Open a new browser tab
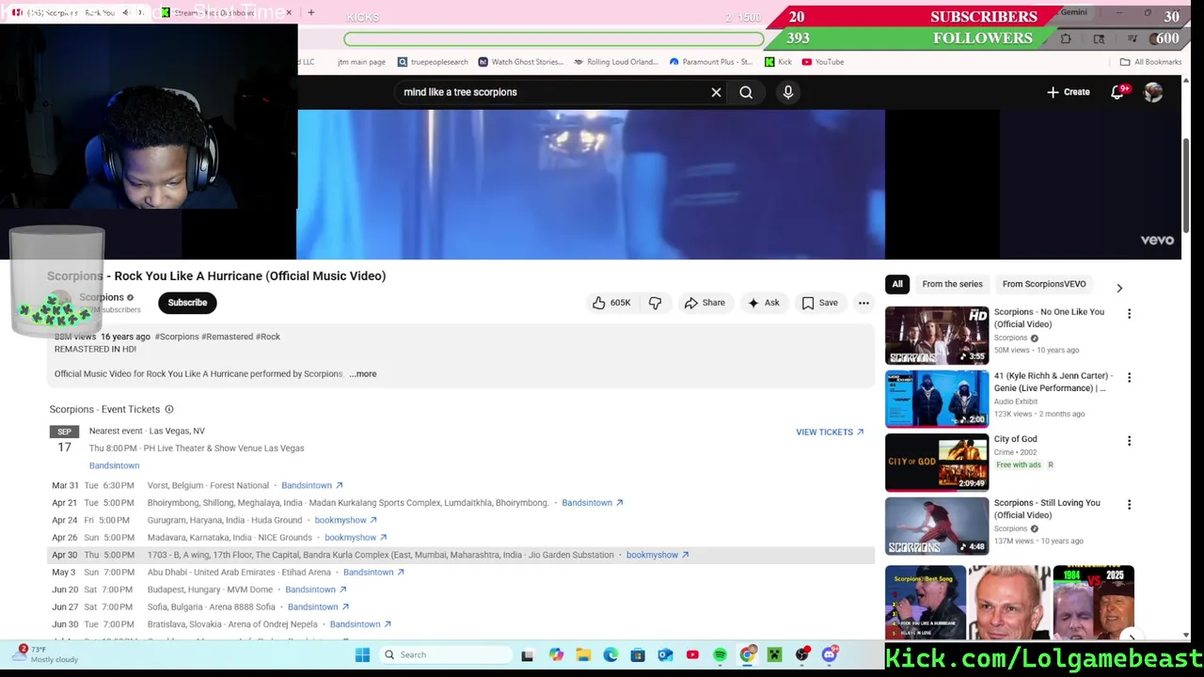Viewport: 1204px width, 677px height. coord(311,12)
